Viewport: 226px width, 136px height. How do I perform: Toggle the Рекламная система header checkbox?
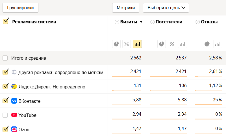point(5,21)
